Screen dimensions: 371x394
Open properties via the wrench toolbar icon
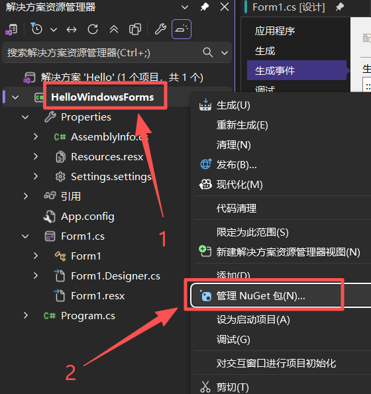[160, 29]
